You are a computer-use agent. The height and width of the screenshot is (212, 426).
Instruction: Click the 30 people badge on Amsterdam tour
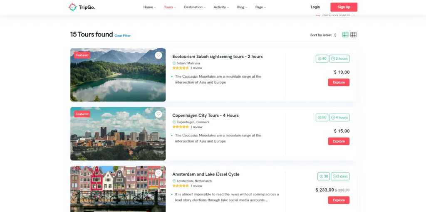pos(324,176)
